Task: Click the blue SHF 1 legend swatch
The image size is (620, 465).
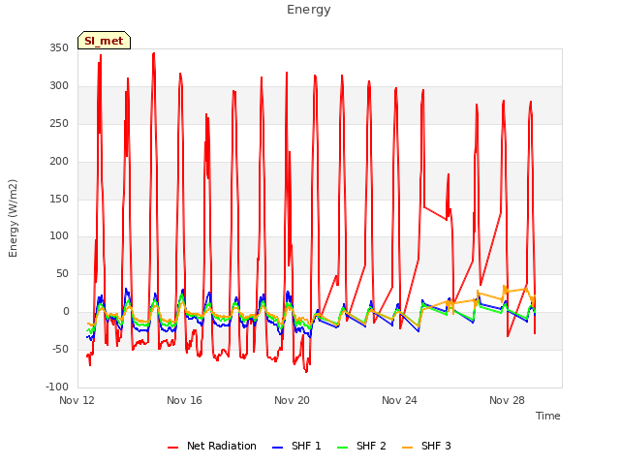Action: coord(278,448)
